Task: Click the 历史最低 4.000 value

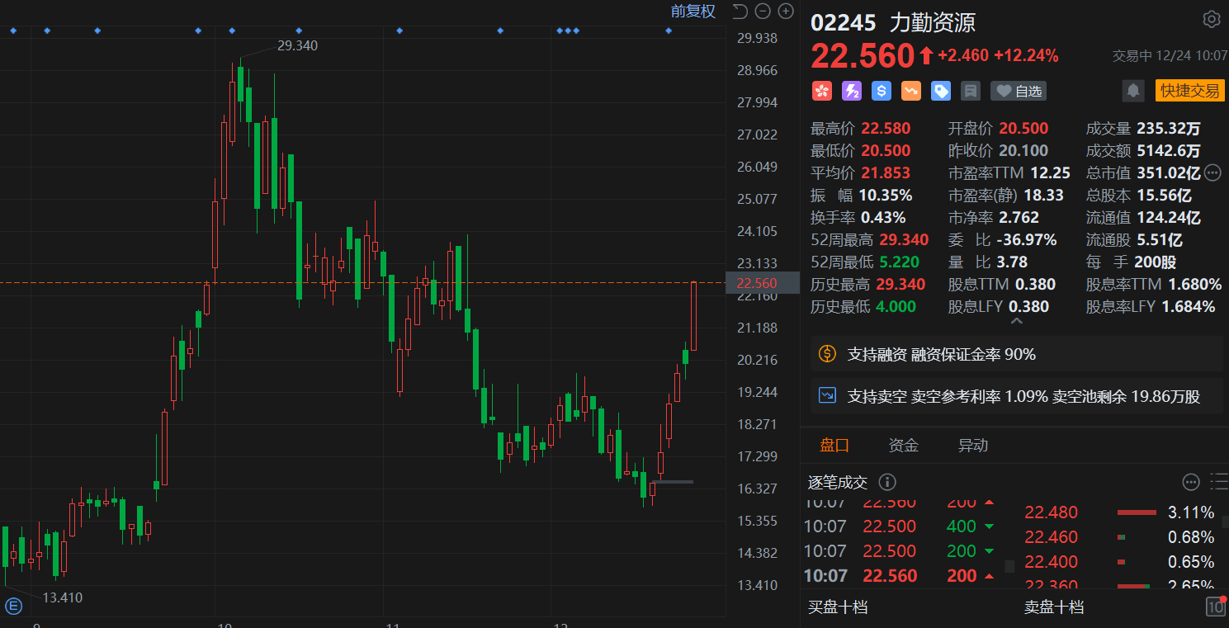Action: [x=895, y=307]
